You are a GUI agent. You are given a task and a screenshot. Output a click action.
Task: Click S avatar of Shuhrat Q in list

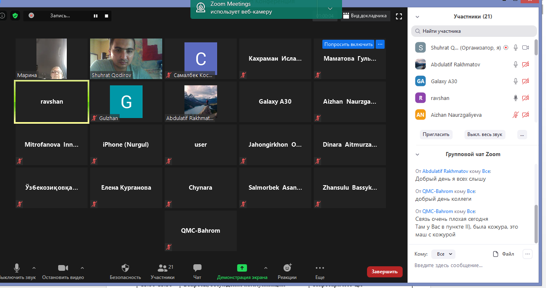click(420, 48)
